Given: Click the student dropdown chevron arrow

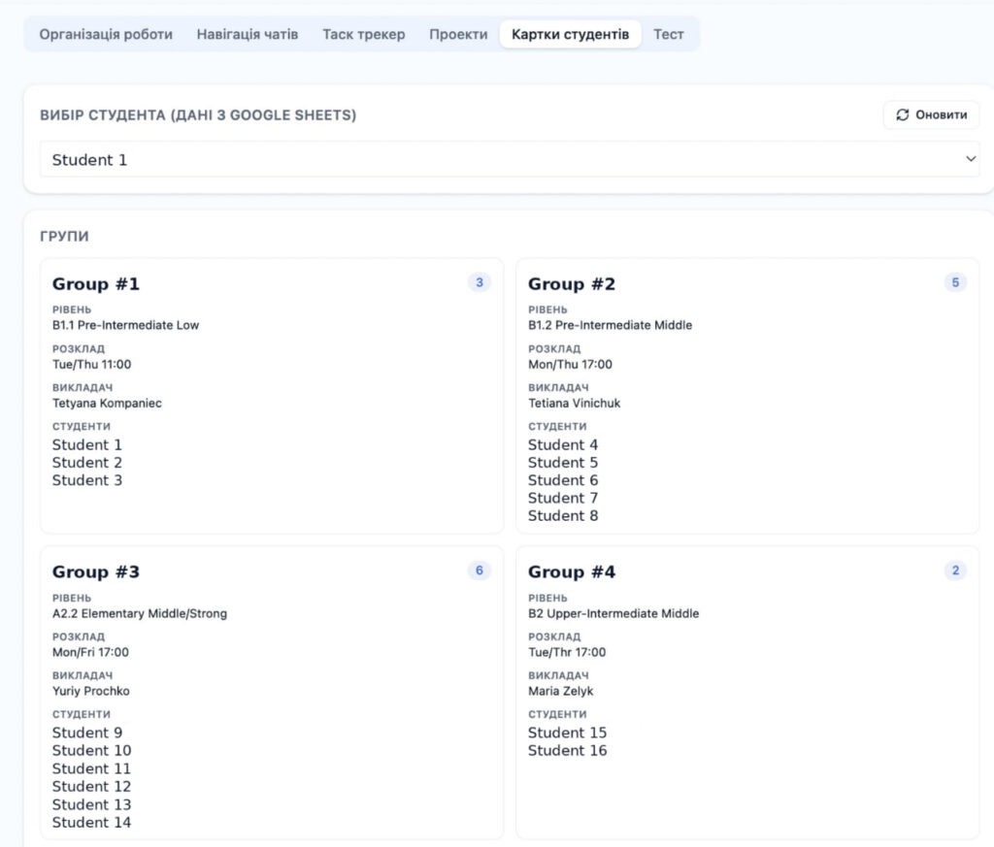Looking at the screenshot, I should coord(971,158).
